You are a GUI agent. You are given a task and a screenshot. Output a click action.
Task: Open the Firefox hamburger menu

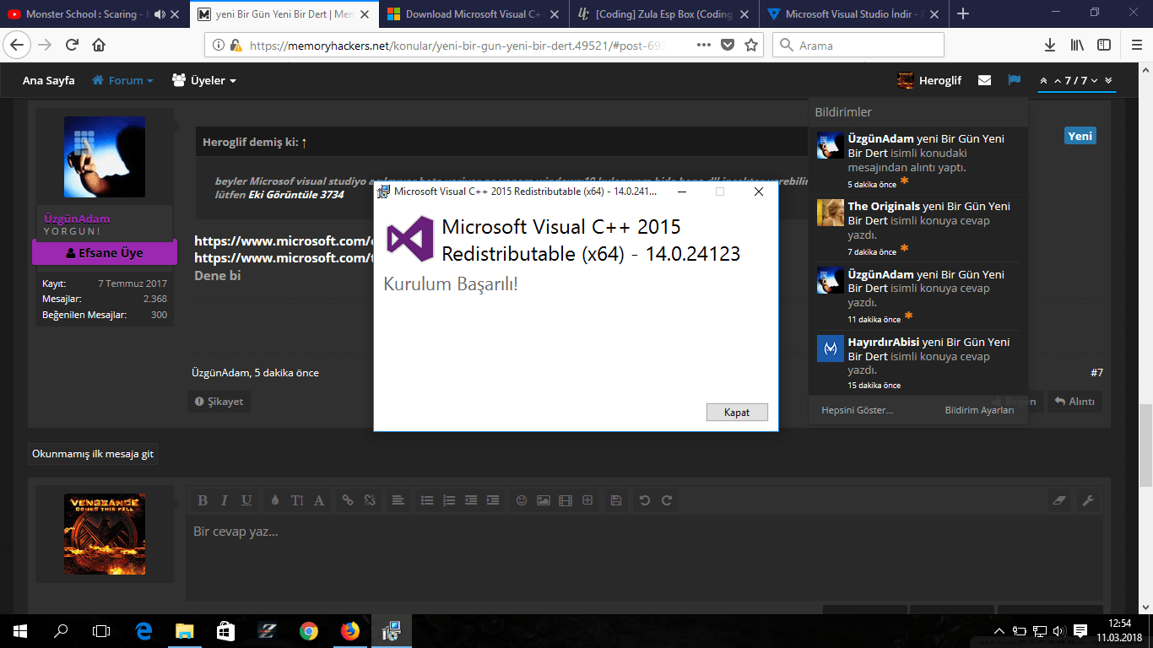(x=1135, y=46)
